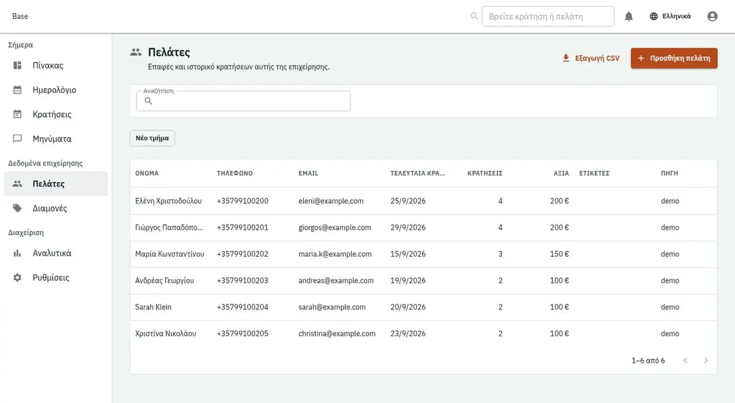Click the Πίνακας dashboard icon

coord(18,66)
